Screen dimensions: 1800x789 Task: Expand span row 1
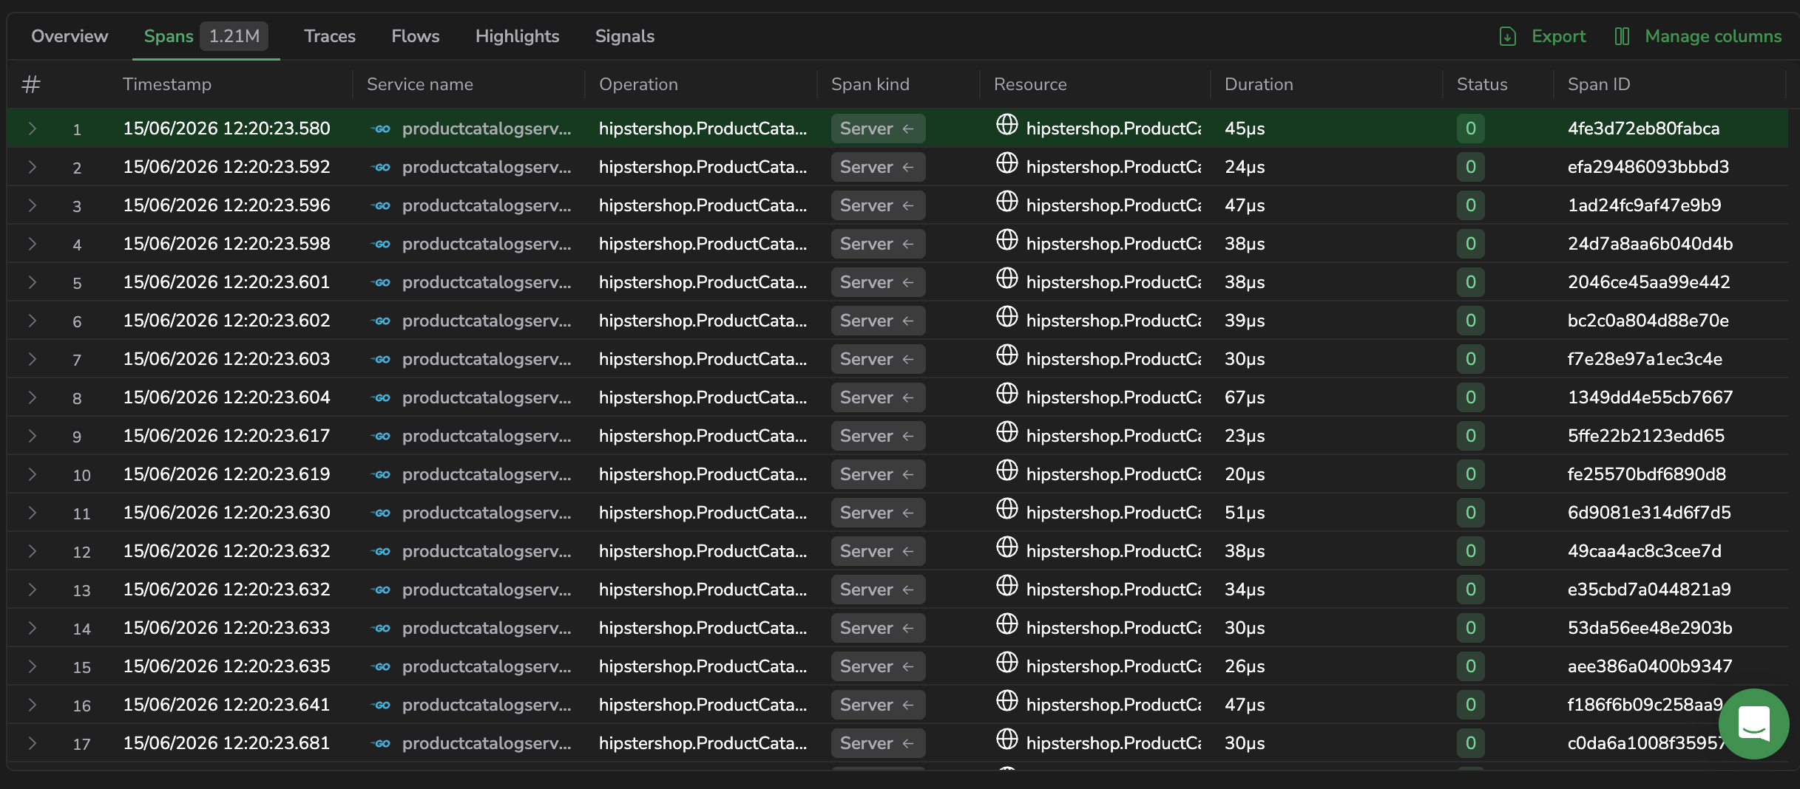33,129
